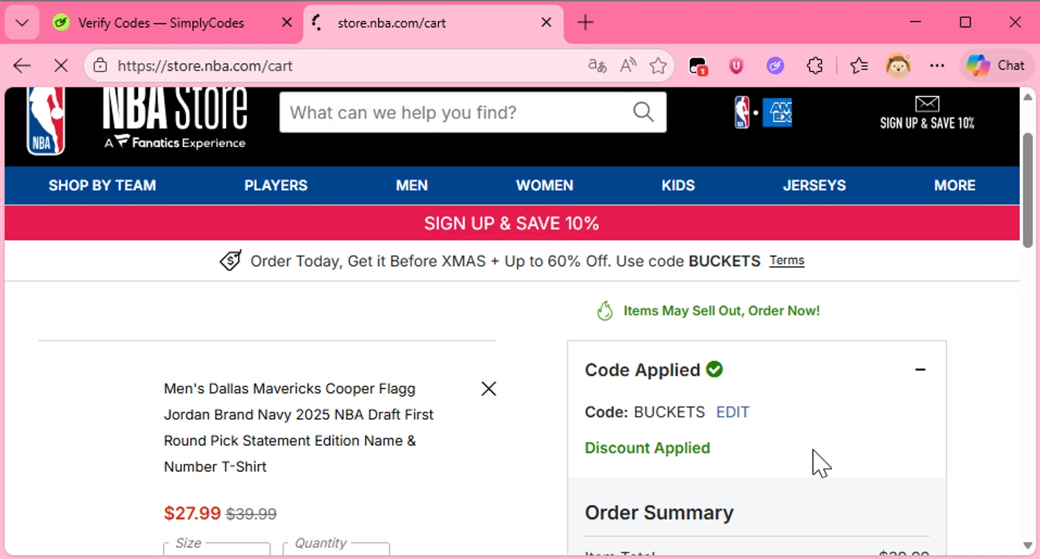Open the pink shield U extension
Viewport: 1040px width, 559px height.
pyautogui.click(x=736, y=66)
